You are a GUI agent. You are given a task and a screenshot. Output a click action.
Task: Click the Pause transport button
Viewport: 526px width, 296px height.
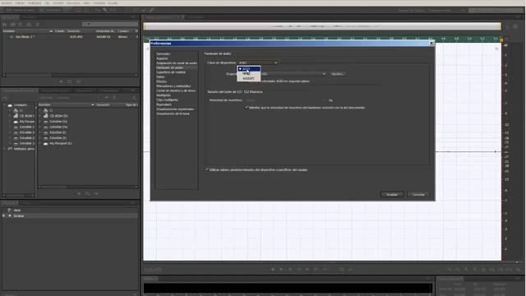[290, 269]
